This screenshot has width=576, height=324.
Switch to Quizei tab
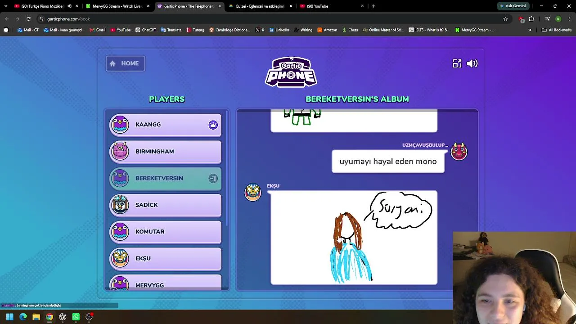pyautogui.click(x=260, y=6)
